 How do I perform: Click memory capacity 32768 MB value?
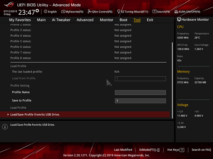coord(200,82)
